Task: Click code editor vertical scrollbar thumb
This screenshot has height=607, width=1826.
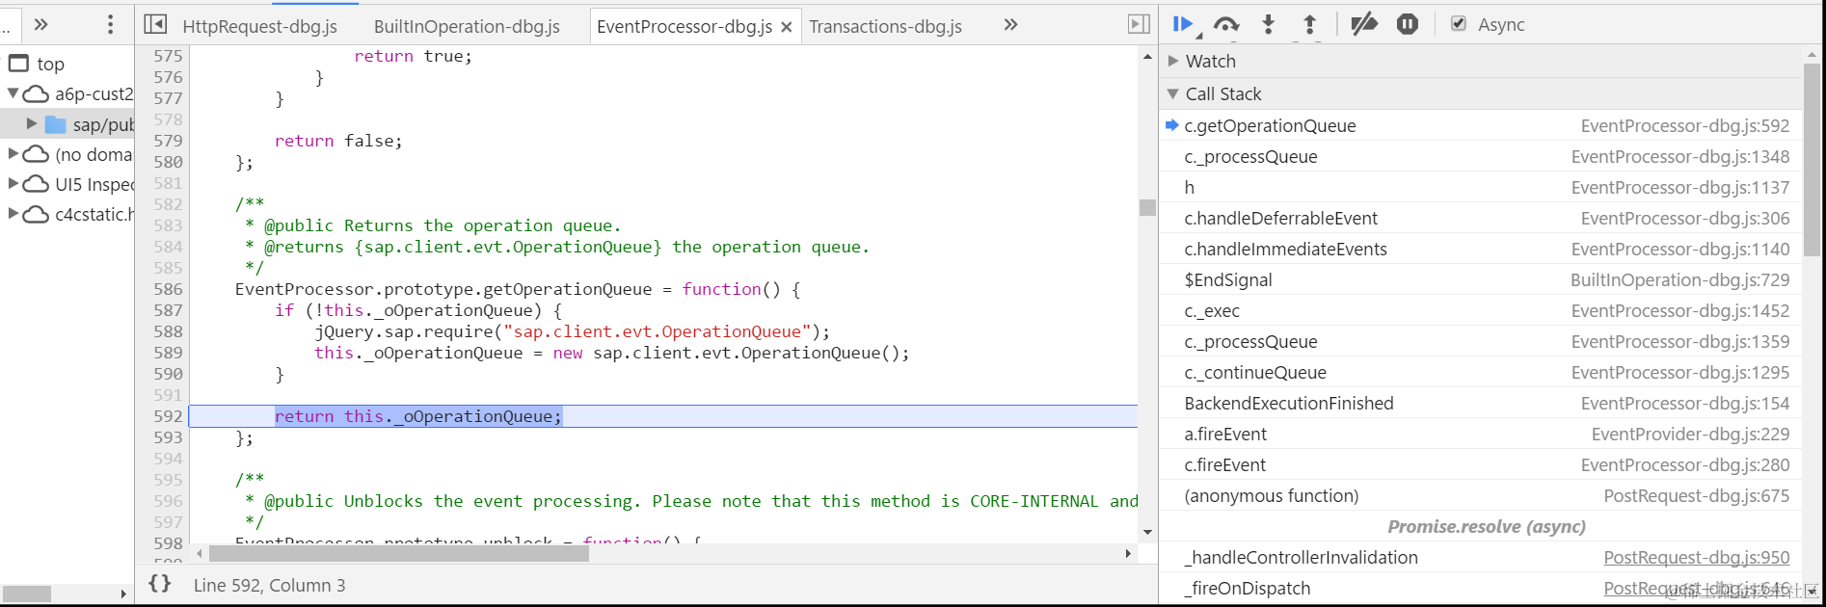Action: coord(1147,207)
